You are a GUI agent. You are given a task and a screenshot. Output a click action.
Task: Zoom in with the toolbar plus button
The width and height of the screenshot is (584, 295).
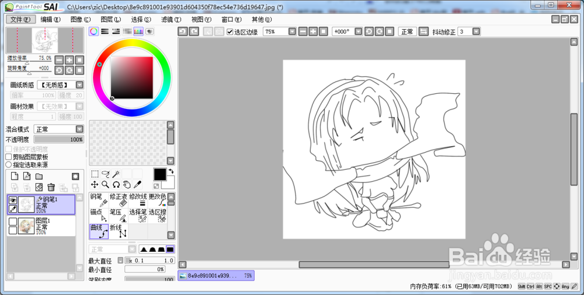(x=313, y=31)
